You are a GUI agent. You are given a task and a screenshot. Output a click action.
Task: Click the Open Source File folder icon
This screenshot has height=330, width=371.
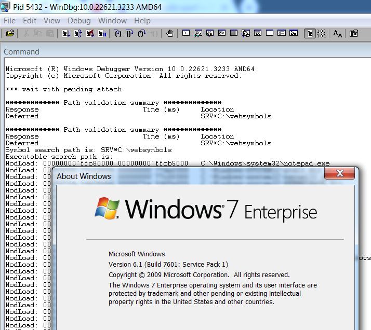click(10, 34)
